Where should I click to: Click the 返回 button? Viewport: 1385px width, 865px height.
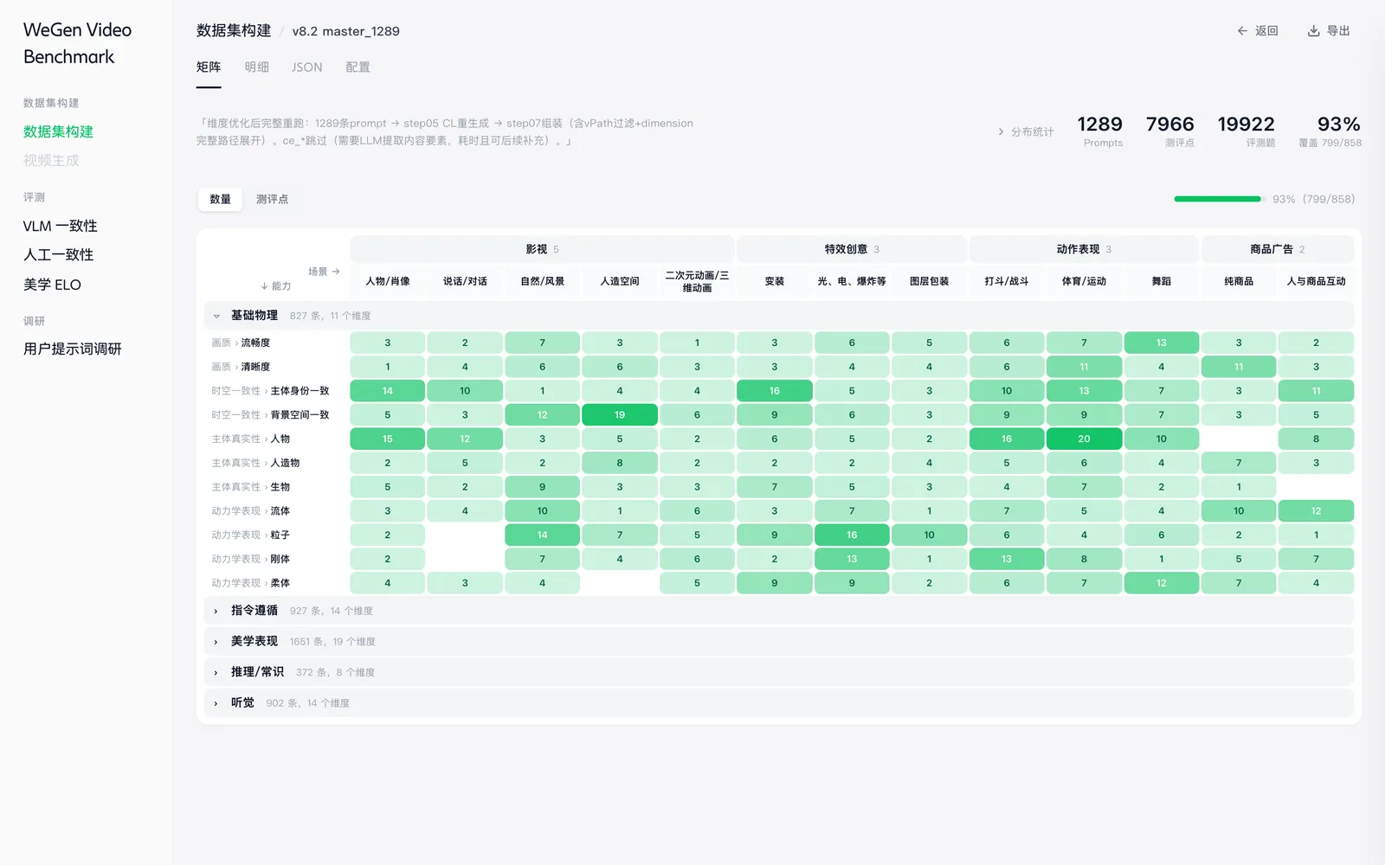click(x=1258, y=31)
